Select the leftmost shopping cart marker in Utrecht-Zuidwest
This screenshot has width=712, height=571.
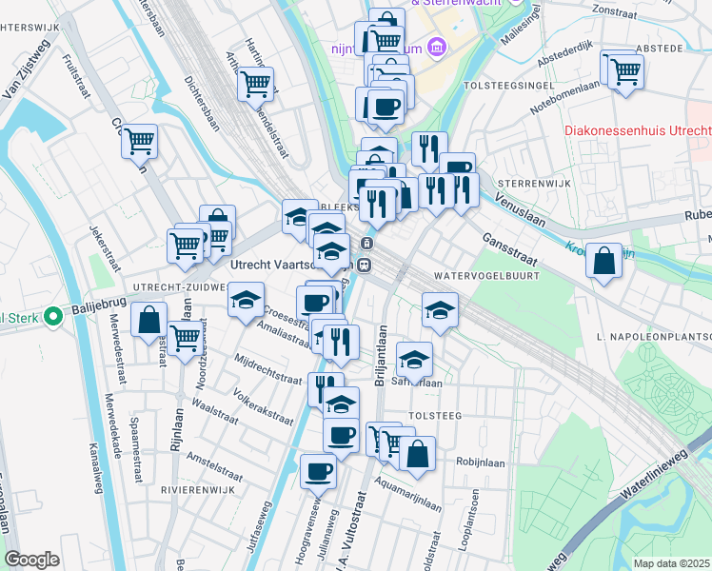tap(185, 246)
